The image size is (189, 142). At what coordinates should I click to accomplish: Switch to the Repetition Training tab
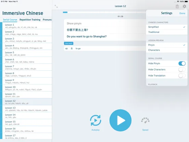click(x=30, y=20)
